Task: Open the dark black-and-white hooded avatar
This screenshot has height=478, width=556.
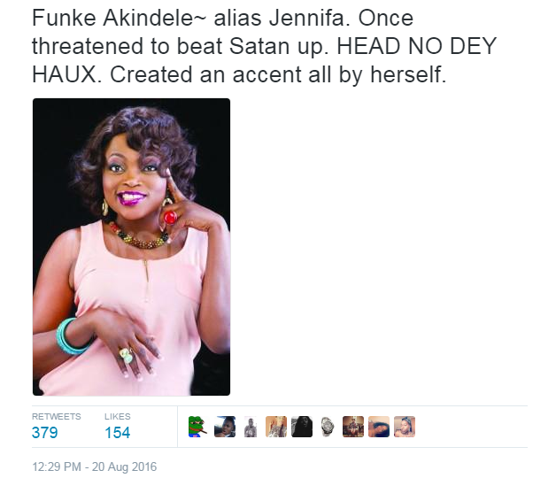Action: pyautogui.click(x=302, y=427)
